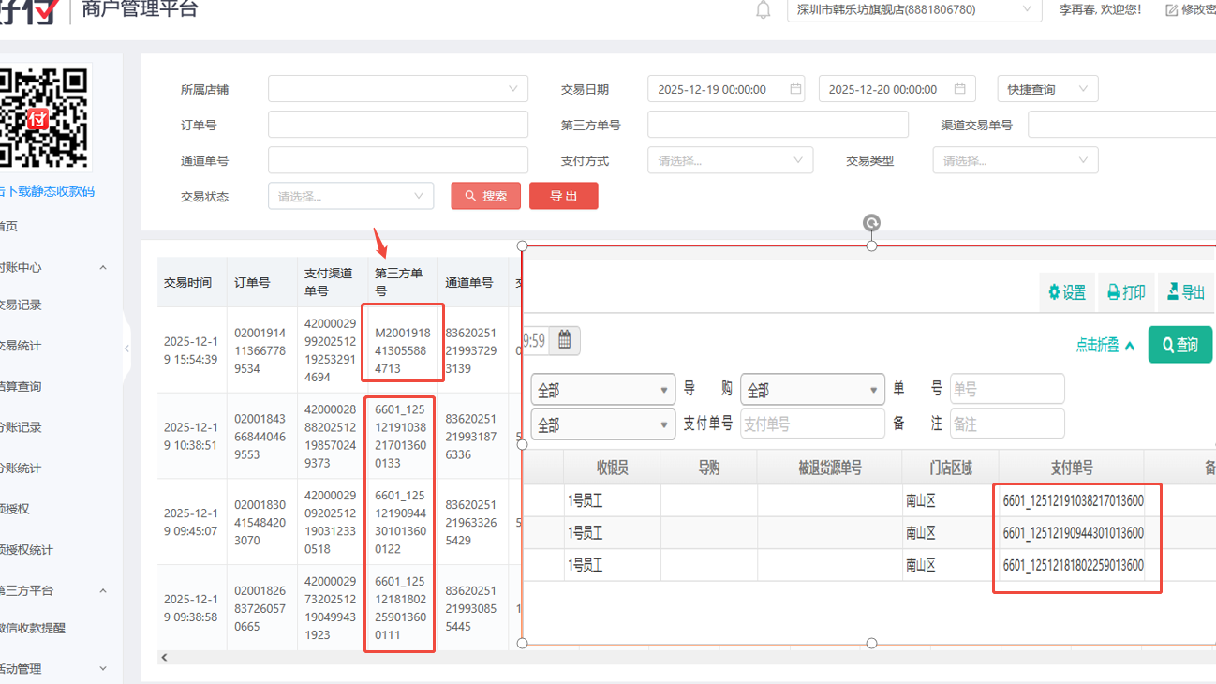Click the rotate handle above the overlay image
Screen dimensions: 1216x684
point(871,223)
